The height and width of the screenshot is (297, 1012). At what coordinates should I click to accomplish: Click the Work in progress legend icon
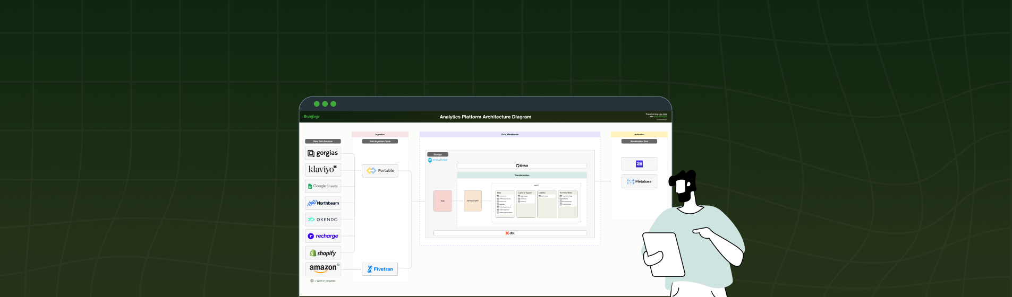pos(312,281)
